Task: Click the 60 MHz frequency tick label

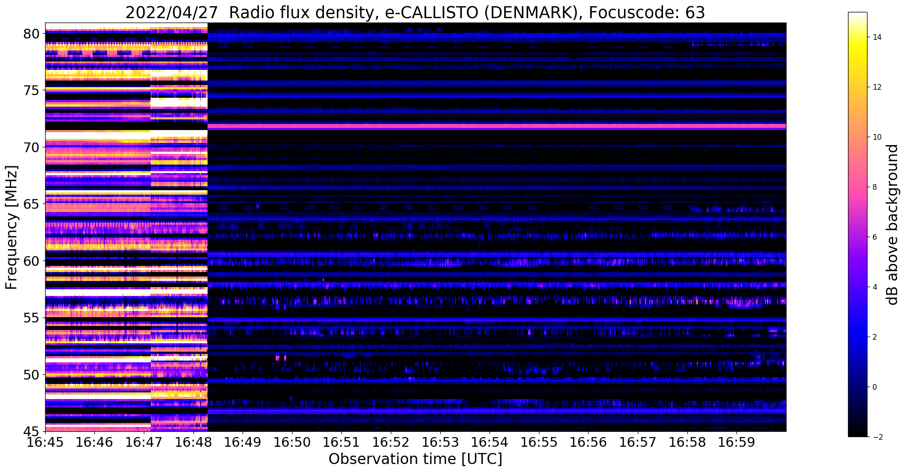Action: click(31, 261)
